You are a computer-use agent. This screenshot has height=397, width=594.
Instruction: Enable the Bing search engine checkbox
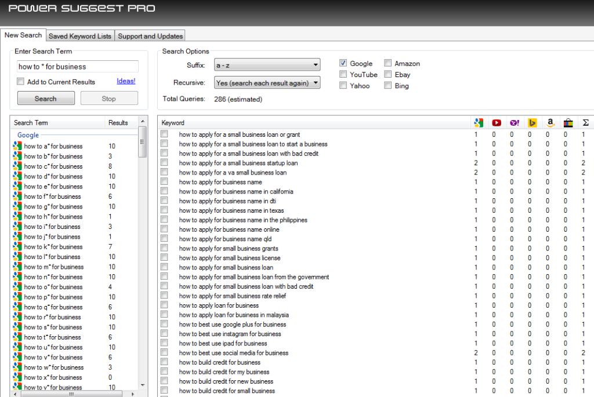point(388,86)
